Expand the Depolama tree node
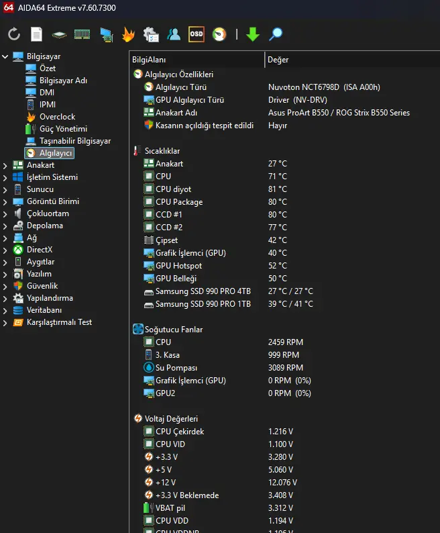Screen dimensions: 440x533 (x=5, y=226)
